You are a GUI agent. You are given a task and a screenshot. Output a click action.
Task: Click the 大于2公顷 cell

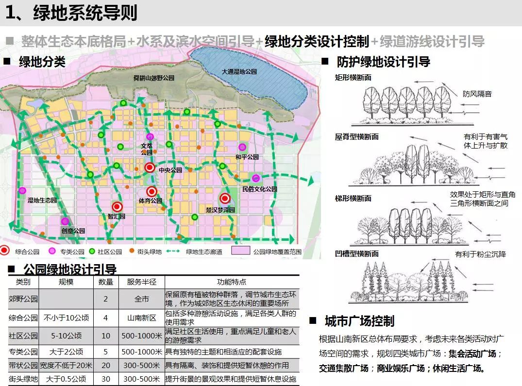click(66, 352)
